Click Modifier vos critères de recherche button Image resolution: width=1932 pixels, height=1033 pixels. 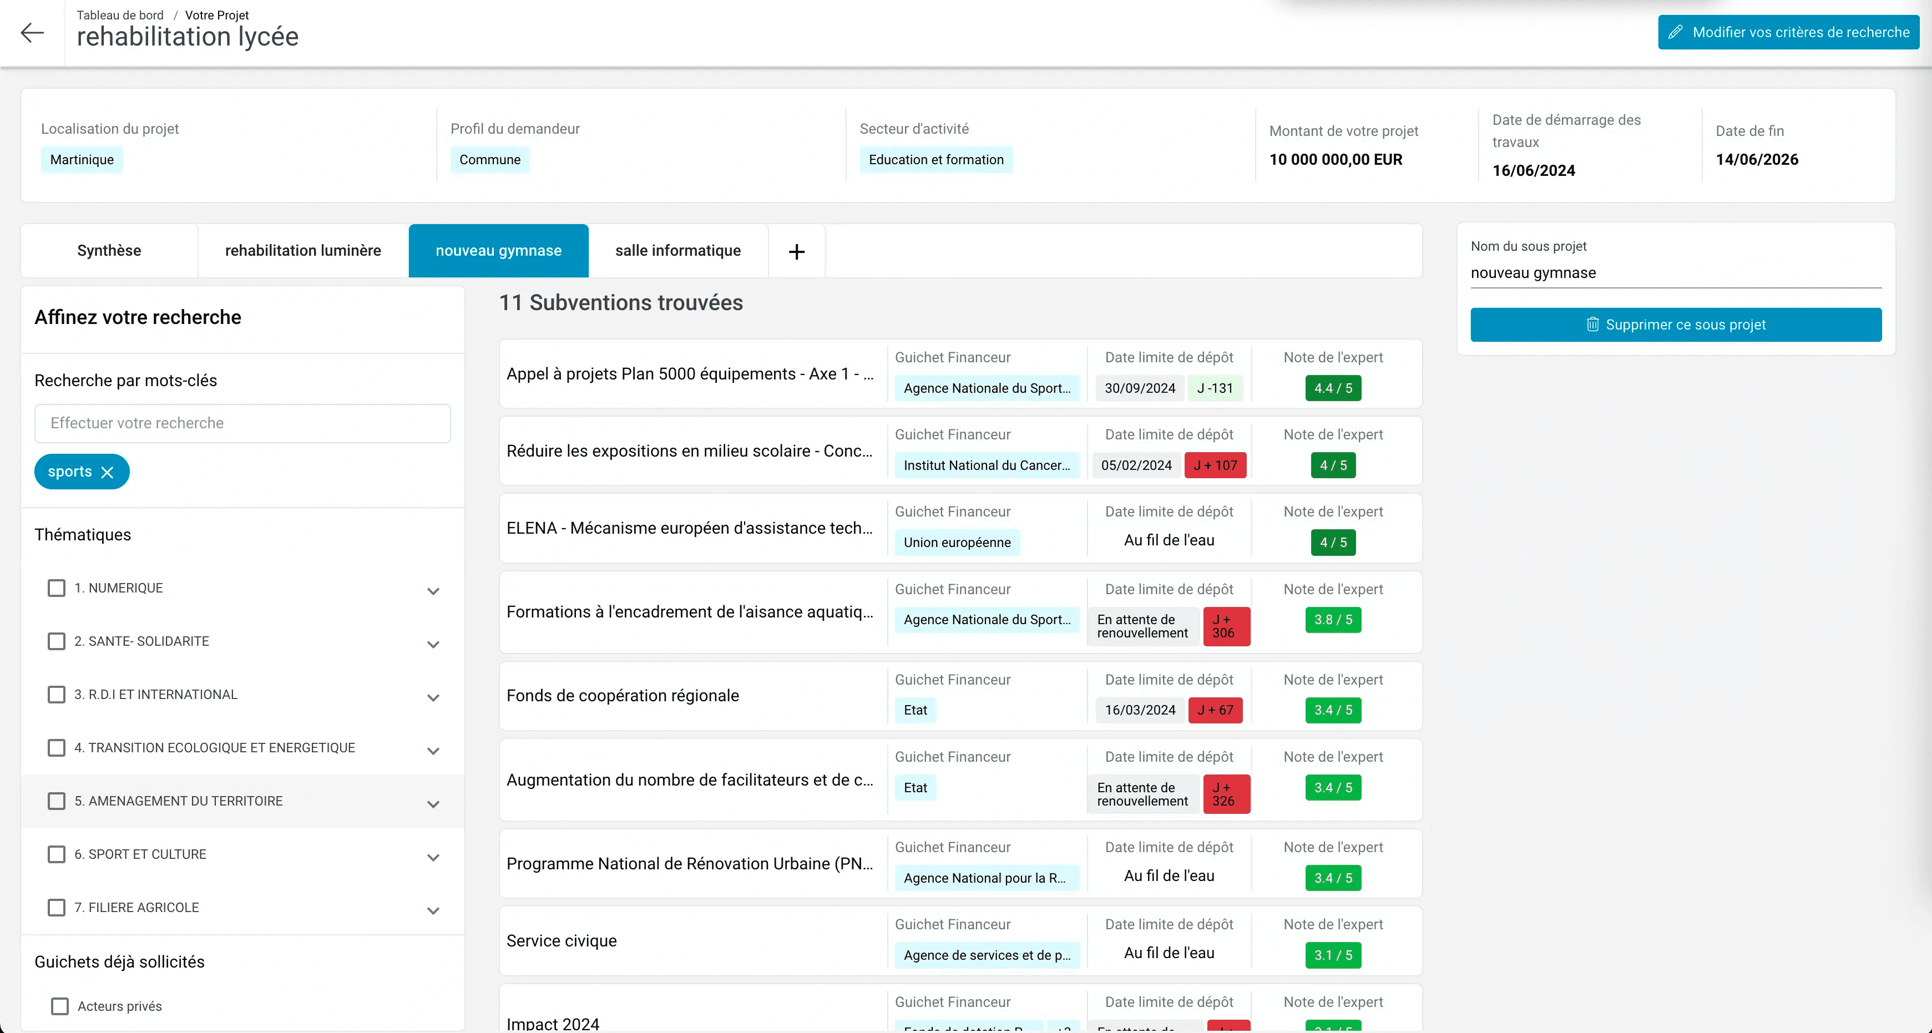pyautogui.click(x=1788, y=32)
